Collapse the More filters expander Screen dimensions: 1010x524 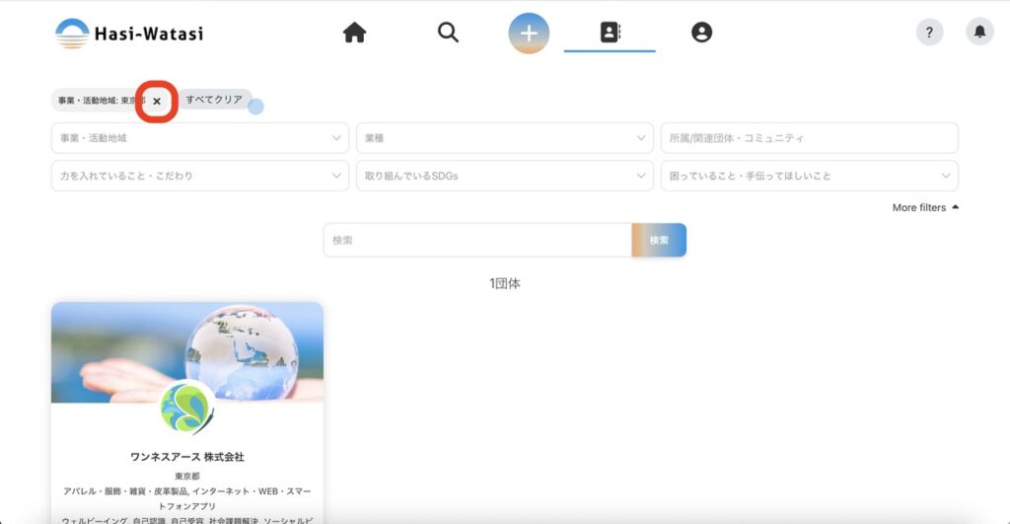[x=925, y=207]
